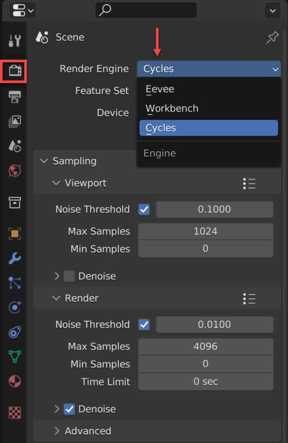Choose Workbench as render engine
The width and height of the screenshot is (288, 443).
pyautogui.click(x=172, y=108)
